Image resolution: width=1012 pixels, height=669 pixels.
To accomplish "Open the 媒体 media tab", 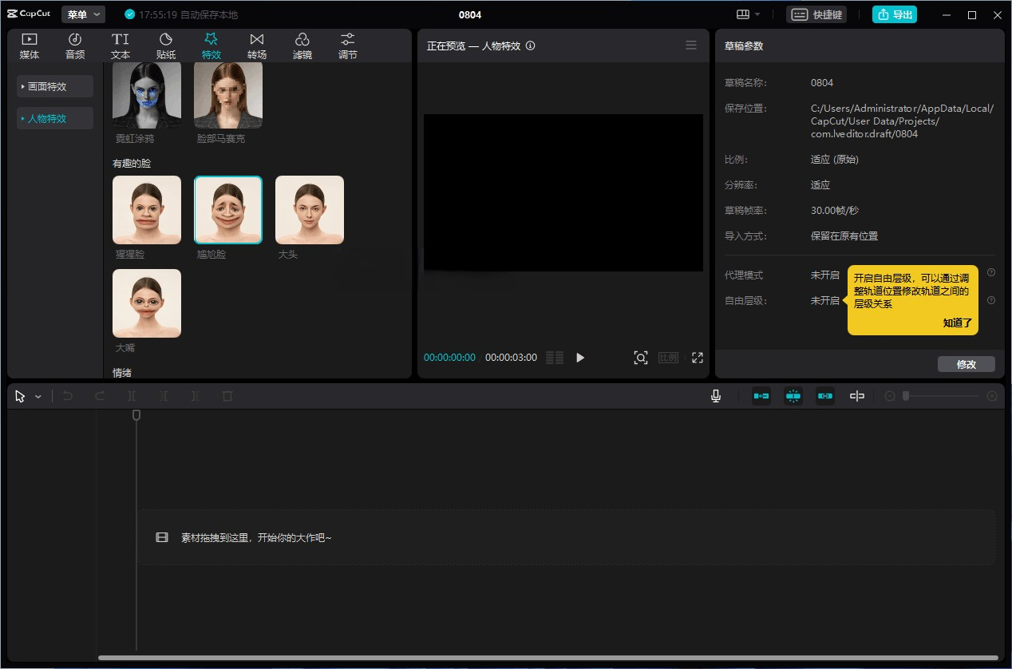I will pyautogui.click(x=30, y=46).
